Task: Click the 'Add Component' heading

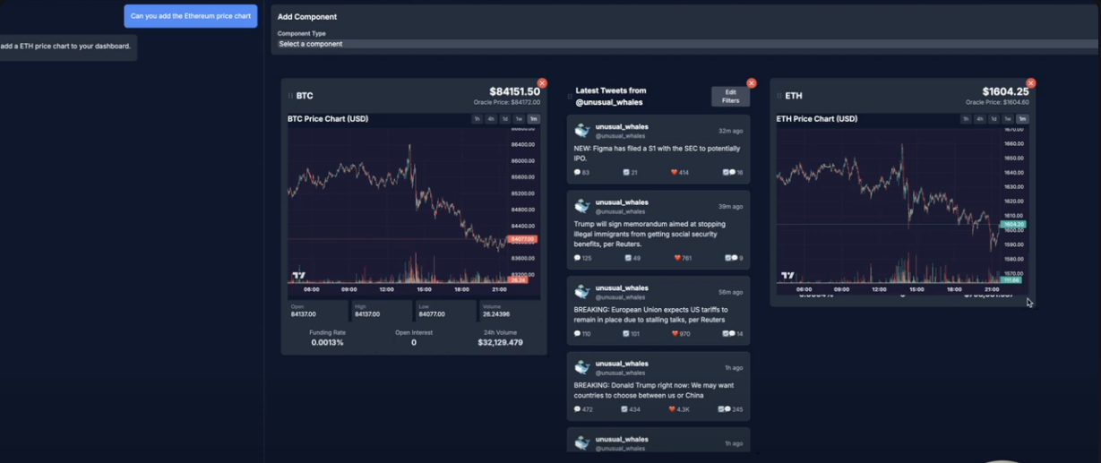Action: pyautogui.click(x=307, y=17)
